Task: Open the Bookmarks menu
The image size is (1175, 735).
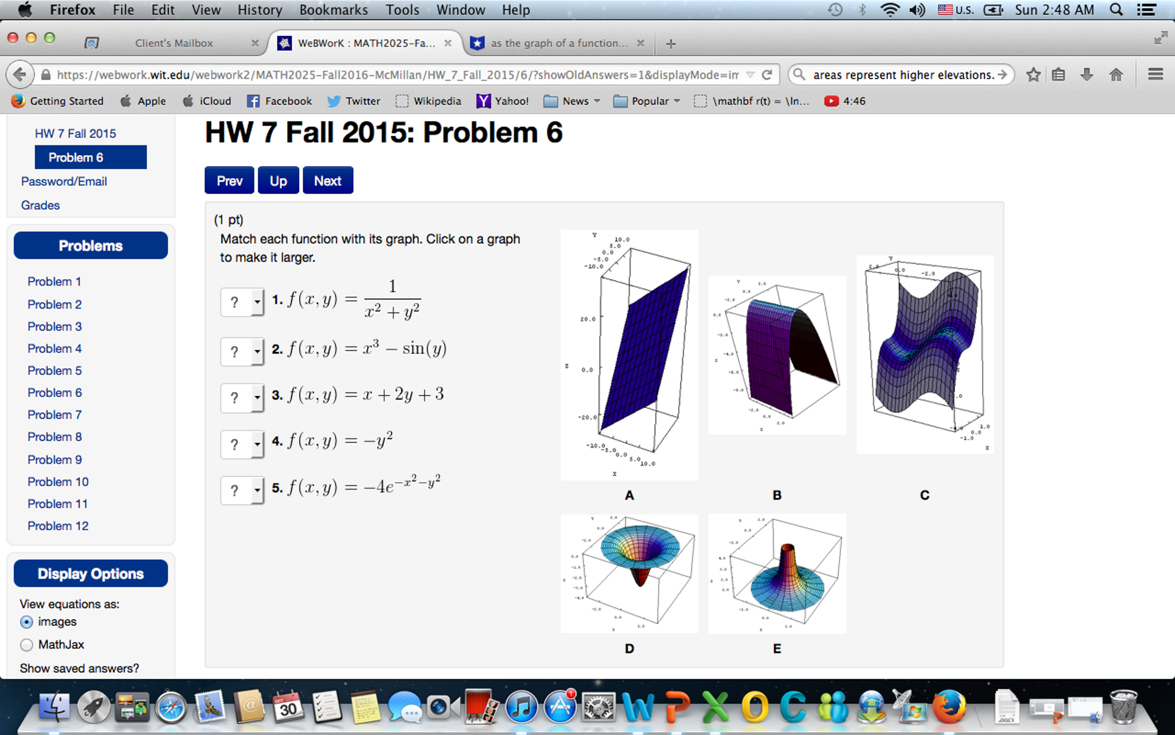Action: coord(333,10)
